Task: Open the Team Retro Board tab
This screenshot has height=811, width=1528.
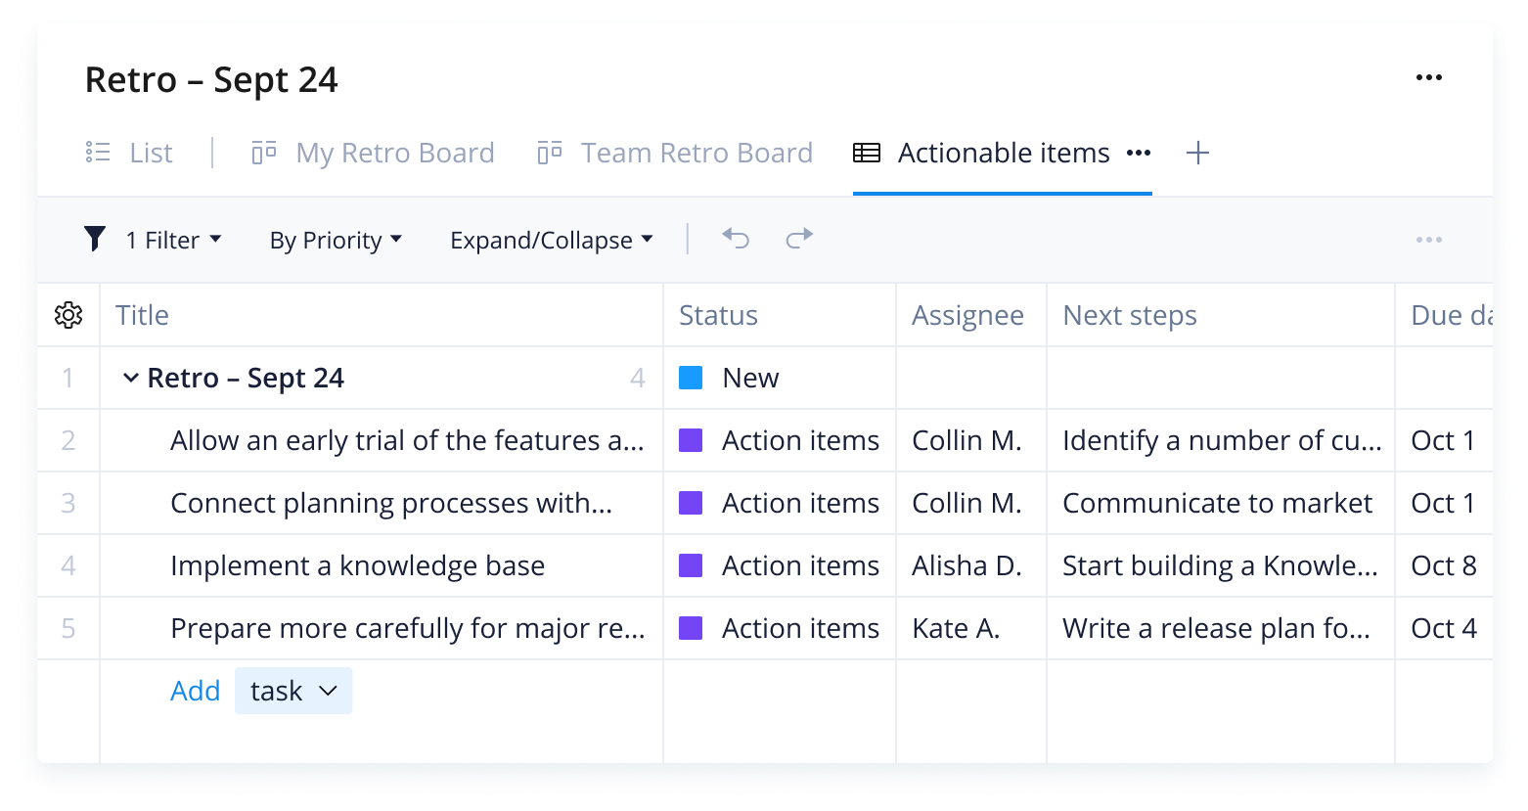Action: click(675, 153)
